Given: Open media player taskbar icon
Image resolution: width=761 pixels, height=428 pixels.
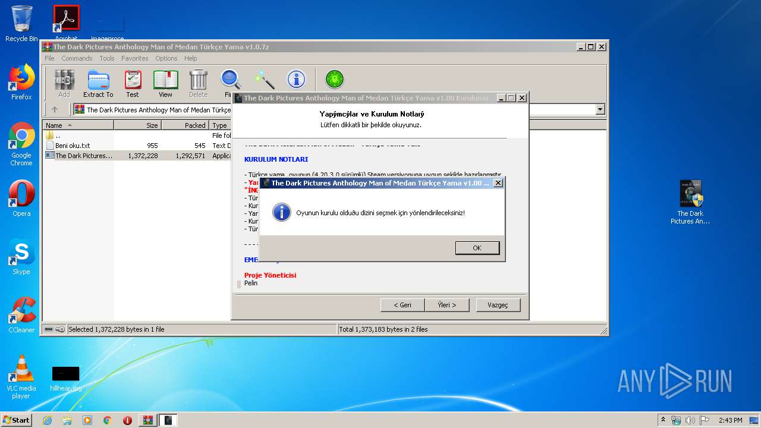Looking at the screenshot, I should pyautogui.click(x=87, y=420).
